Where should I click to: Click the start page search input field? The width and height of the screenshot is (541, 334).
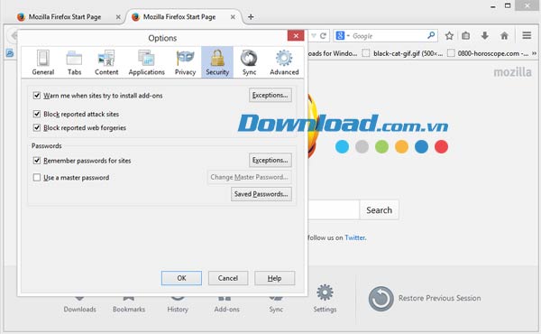pos(334,210)
